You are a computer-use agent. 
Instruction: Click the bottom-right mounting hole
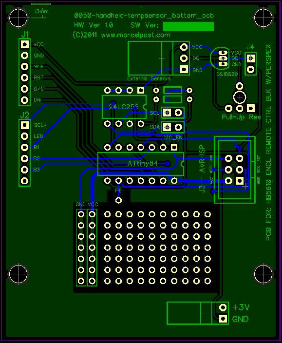[x=263, y=274]
